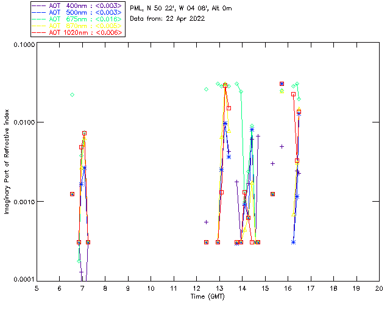The width and height of the screenshot is (390, 312).
Task: Click the red dashed line sample in legend
Action: coord(39,32)
